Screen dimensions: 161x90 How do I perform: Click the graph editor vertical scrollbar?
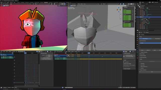click(39, 74)
